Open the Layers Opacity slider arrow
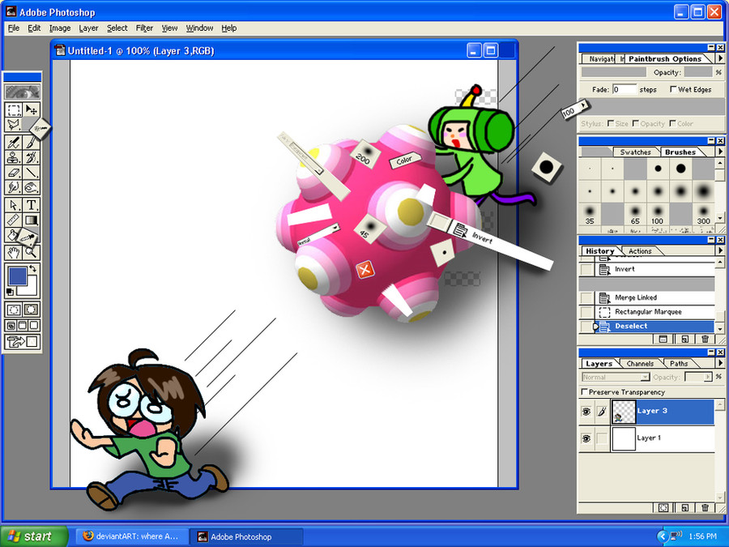 coord(708,377)
